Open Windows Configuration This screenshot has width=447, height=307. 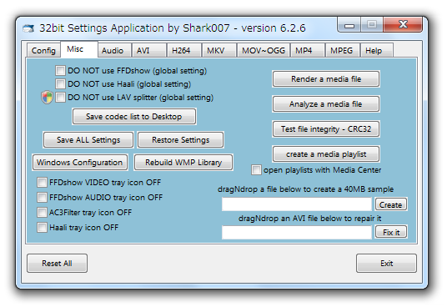pyautogui.click(x=80, y=162)
